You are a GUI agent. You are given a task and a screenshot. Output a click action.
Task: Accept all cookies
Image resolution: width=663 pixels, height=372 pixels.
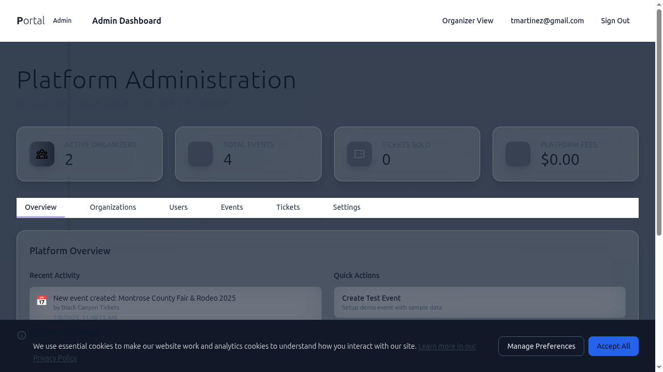point(613,346)
